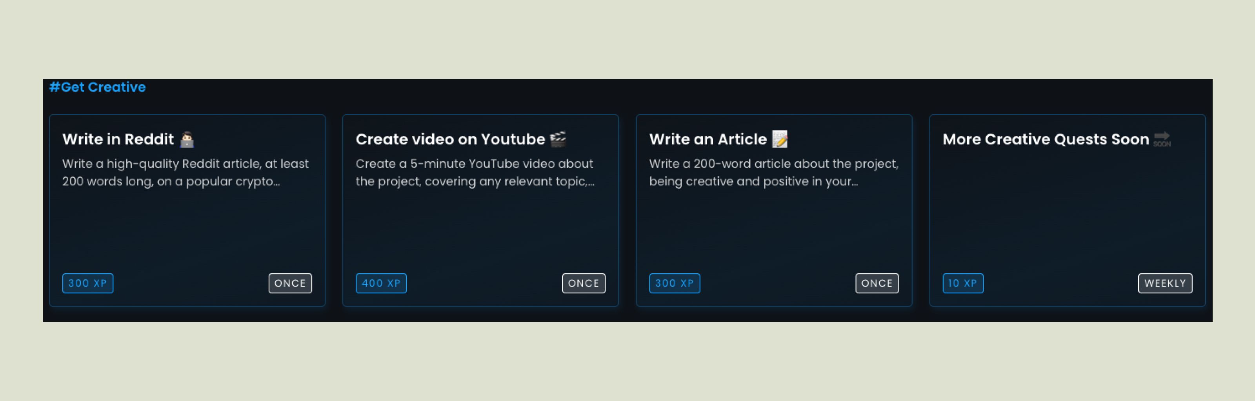Select the Create video on Youtube title
Screen dimensions: 1255x401
(x=450, y=139)
